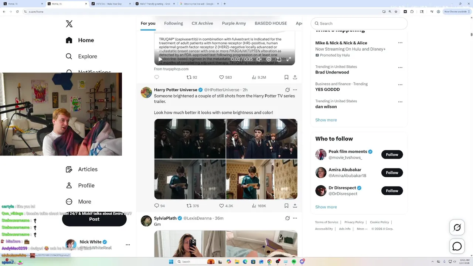This screenshot has height=266, width=473.
Task: Open the Privacy Policy footer link
Action: click(354, 222)
